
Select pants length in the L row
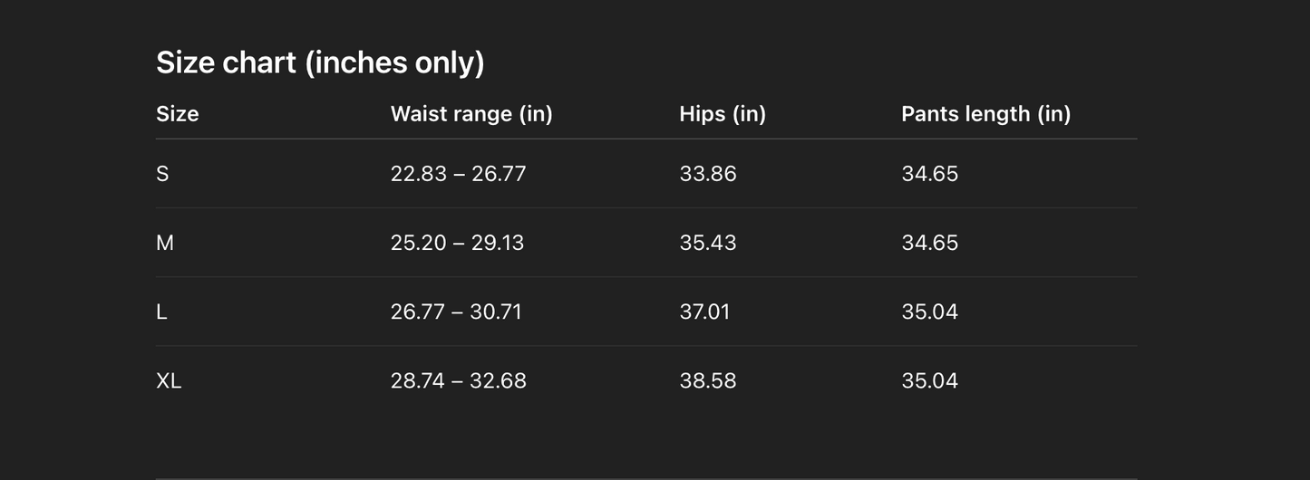929,312
